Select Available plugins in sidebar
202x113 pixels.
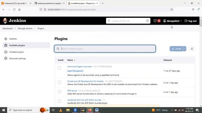click(26, 45)
